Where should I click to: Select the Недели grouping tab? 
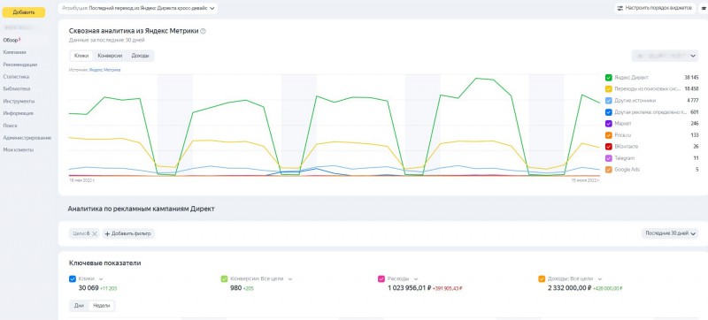click(101, 306)
